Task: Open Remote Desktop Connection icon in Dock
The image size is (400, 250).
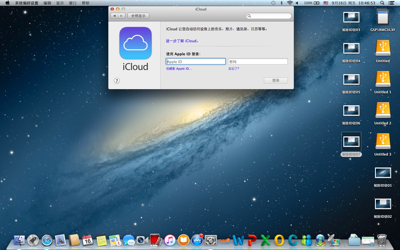Action: tap(334, 240)
